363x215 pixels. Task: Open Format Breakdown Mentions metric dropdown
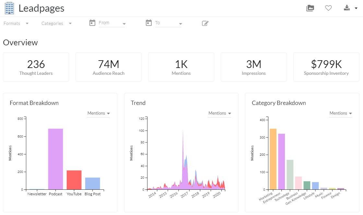[x=99, y=113]
